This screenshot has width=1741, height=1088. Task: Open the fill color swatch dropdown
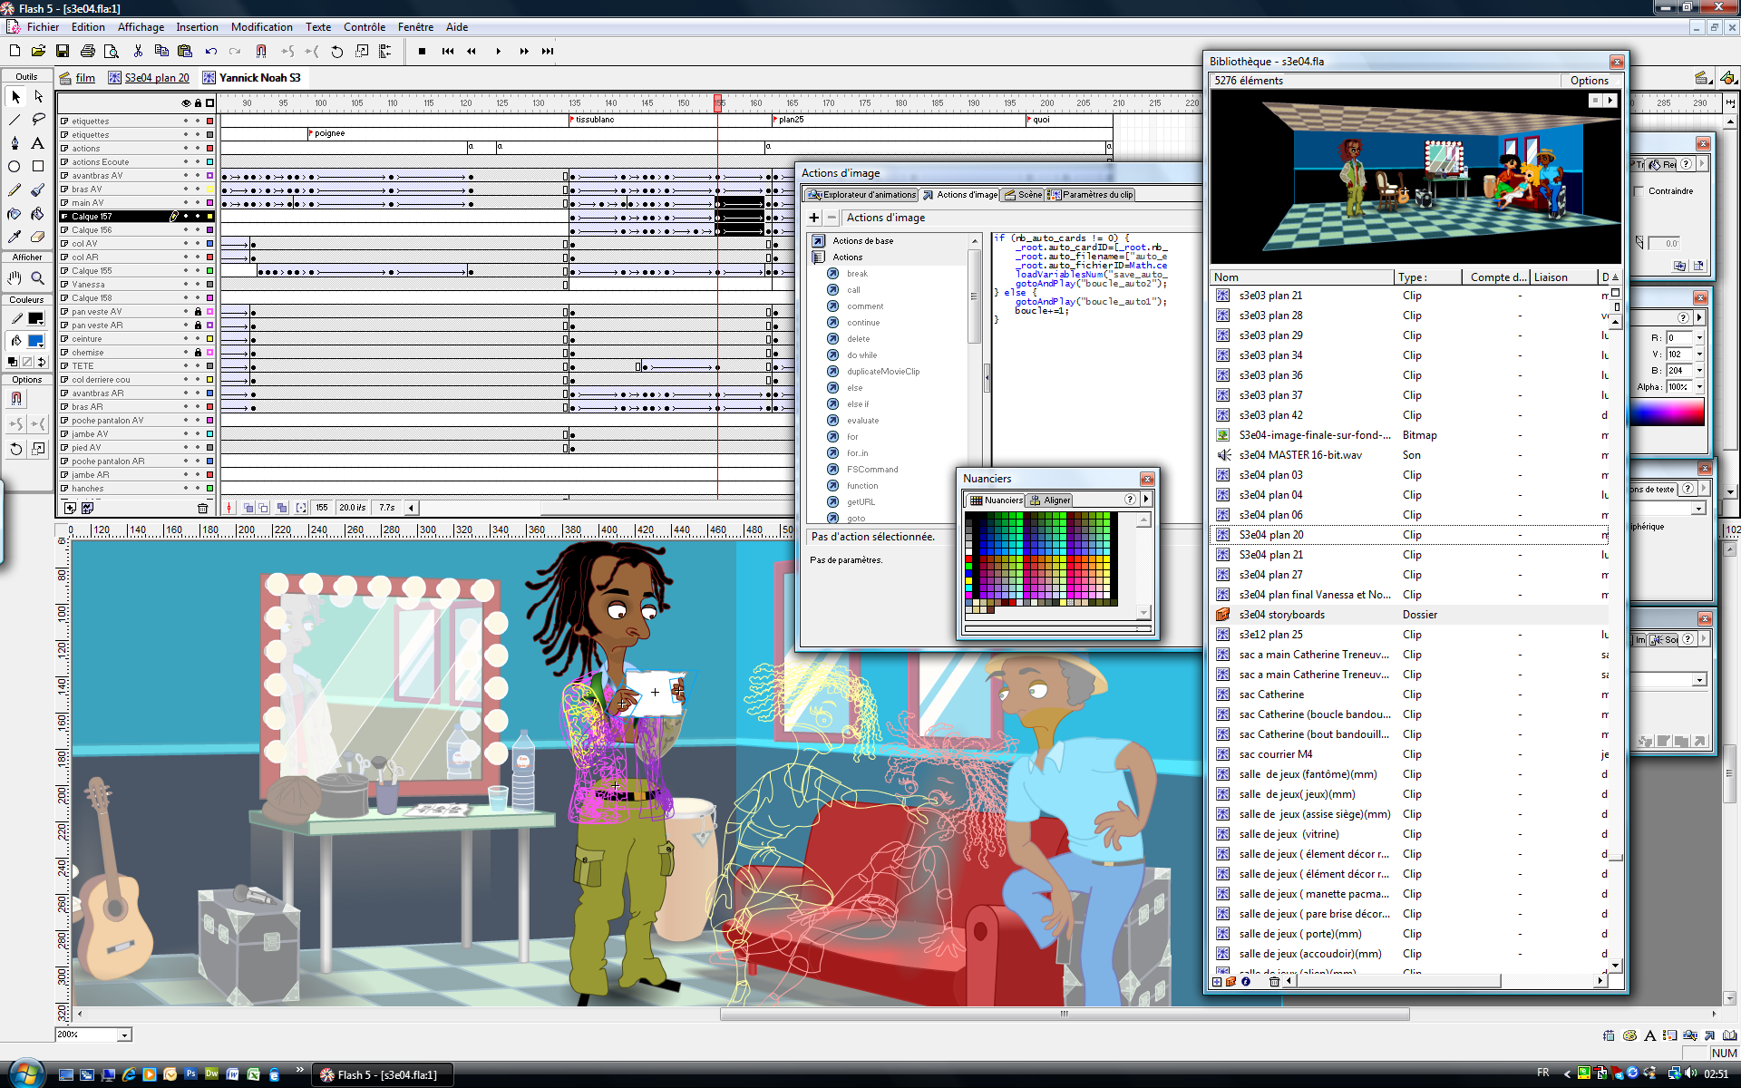click(x=35, y=341)
